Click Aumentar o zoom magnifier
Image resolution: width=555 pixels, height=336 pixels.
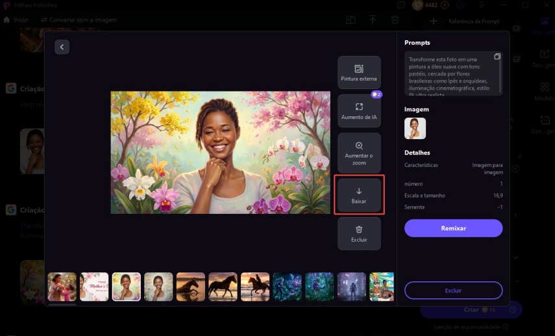point(358,153)
